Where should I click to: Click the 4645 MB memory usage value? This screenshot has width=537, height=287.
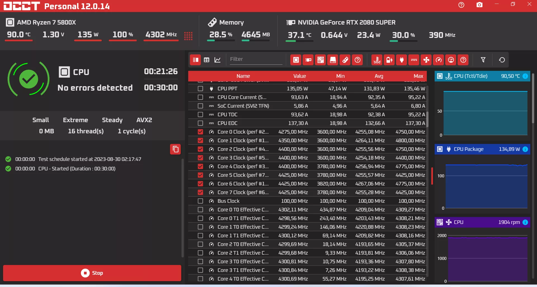256,35
